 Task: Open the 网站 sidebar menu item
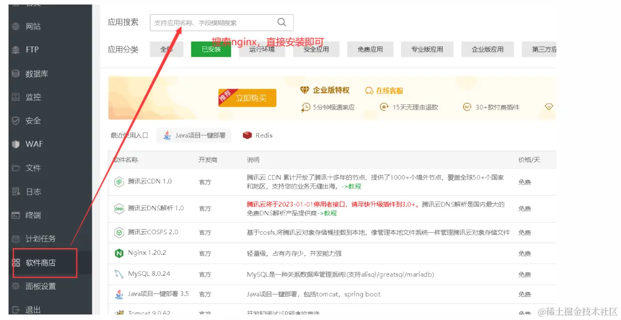coord(33,26)
